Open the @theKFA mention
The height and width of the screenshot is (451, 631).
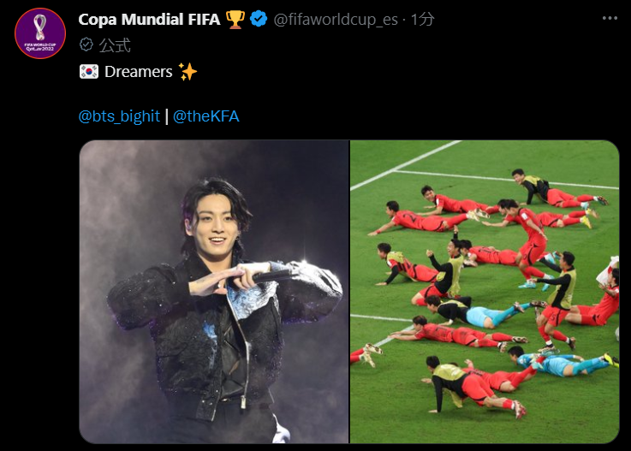[x=206, y=116]
